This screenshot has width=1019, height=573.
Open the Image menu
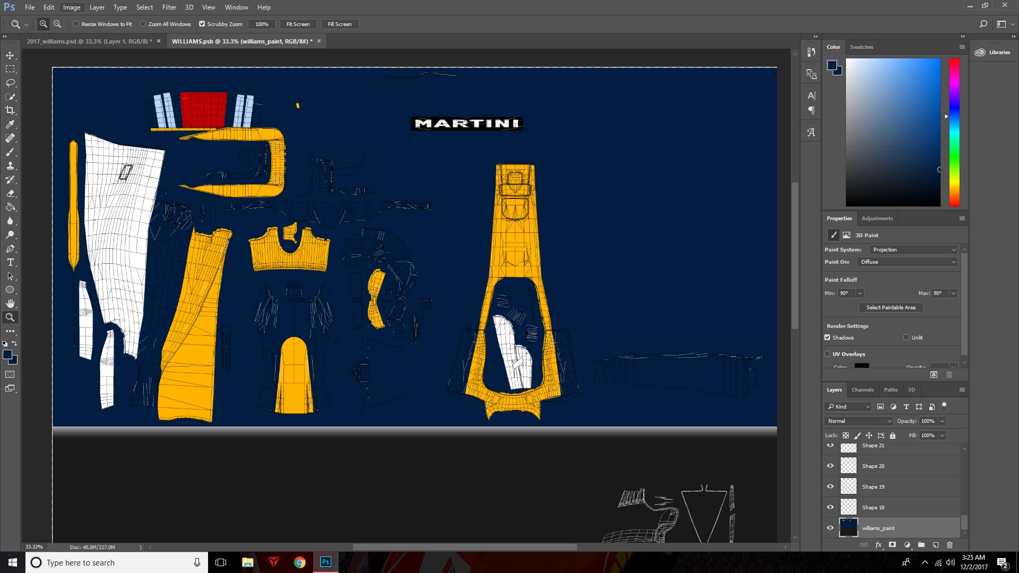click(x=72, y=7)
